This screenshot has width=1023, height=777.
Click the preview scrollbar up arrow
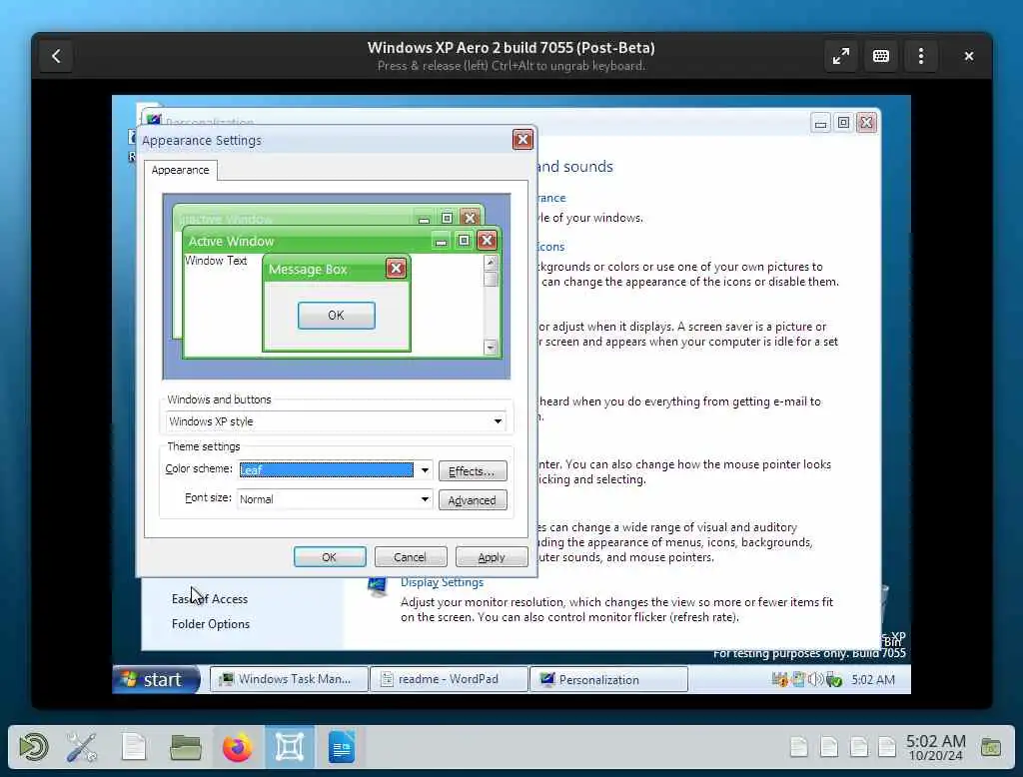tap(491, 262)
